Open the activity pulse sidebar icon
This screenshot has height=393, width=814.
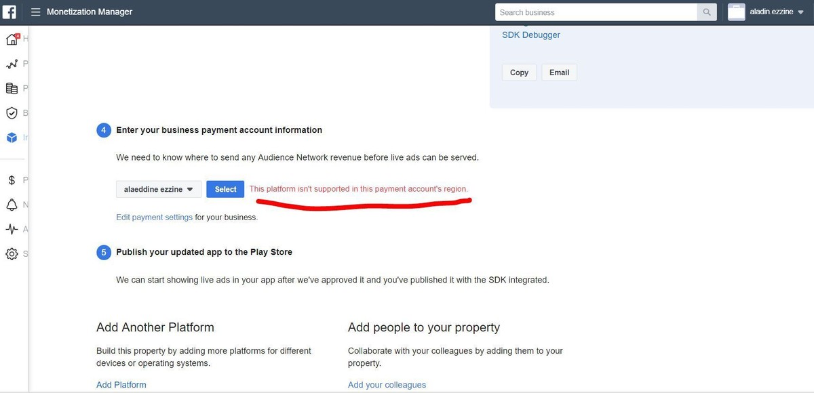point(12,229)
